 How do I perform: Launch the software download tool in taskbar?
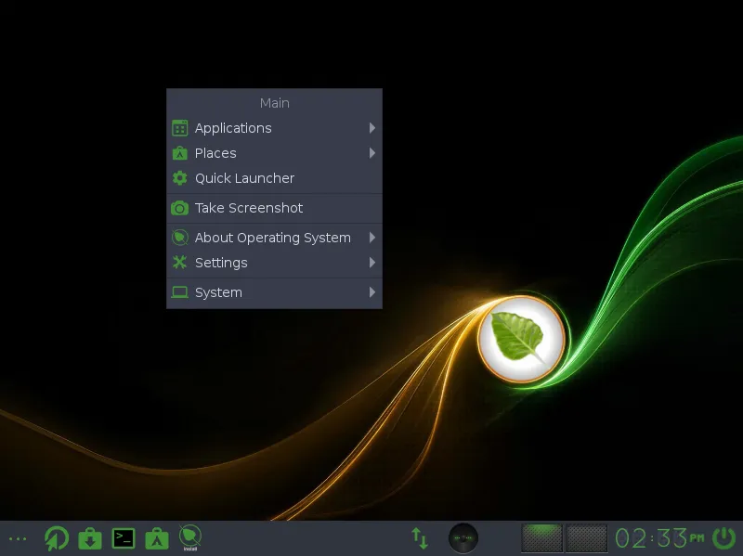pyautogui.click(x=89, y=537)
